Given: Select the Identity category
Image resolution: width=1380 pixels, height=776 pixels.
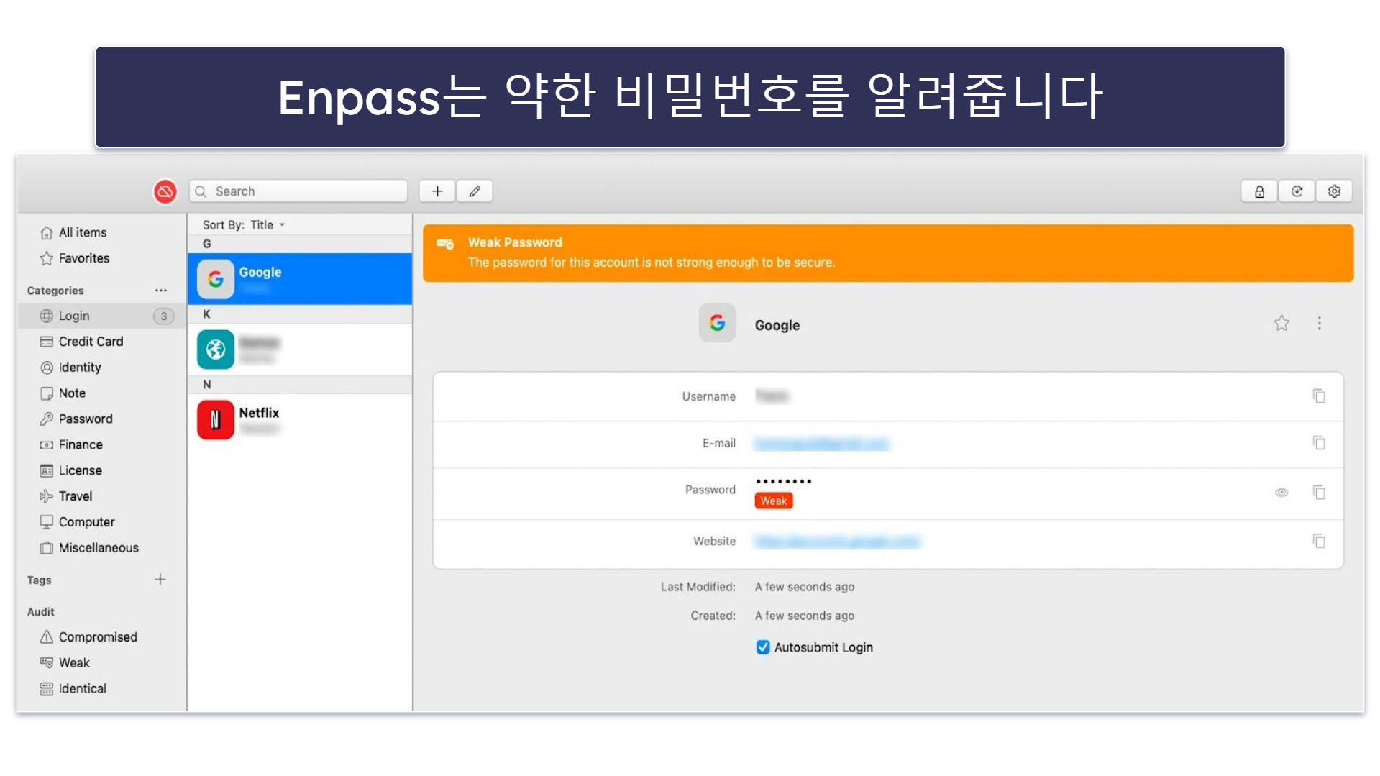Looking at the screenshot, I should coord(70,368).
